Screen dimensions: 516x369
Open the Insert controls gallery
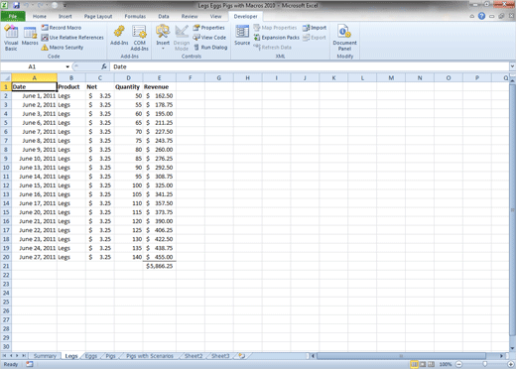pos(163,37)
